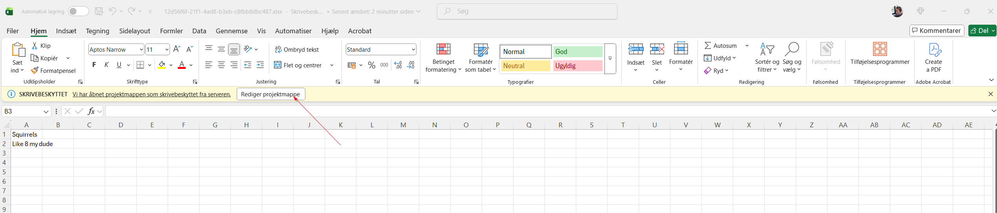Open the Name Box B3 dropdown

(x=46, y=112)
